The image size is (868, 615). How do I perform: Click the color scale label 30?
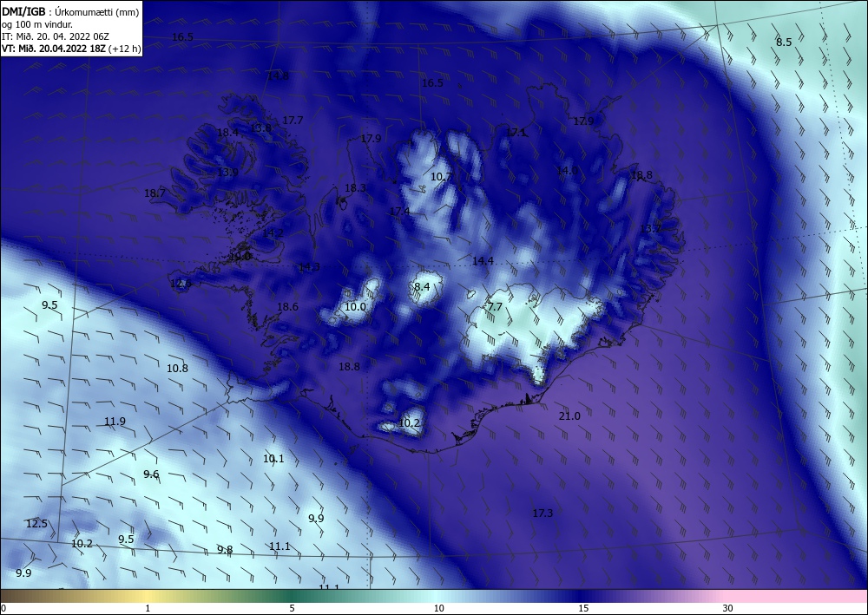(x=727, y=609)
